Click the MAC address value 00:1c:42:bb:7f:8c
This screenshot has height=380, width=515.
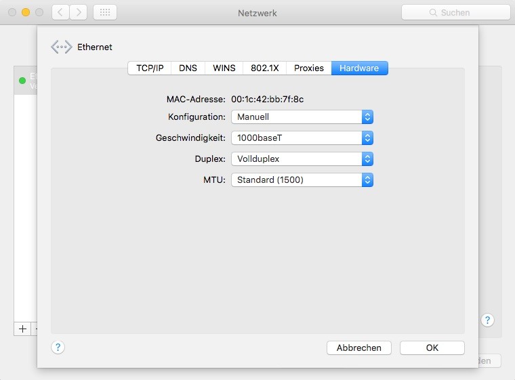pyautogui.click(x=268, y=99)
